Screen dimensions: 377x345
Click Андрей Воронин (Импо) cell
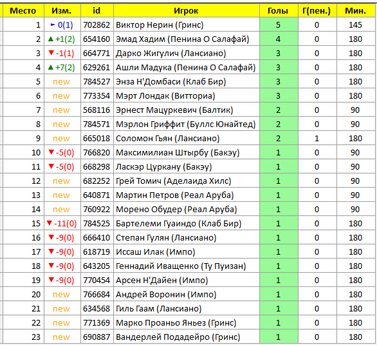point(187,295)
